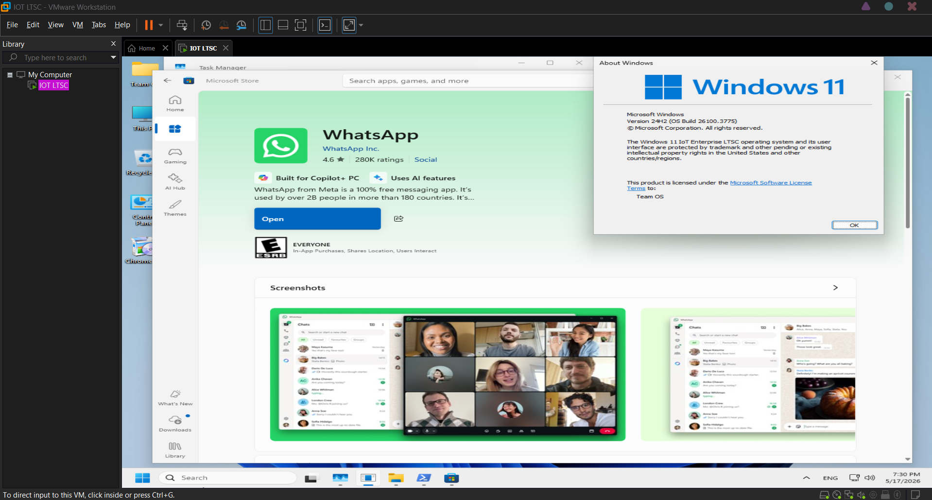Open the snapshot manager with the wrench clock icon
The width and height of the screenshot is (932, 500).
pos(242,25)
